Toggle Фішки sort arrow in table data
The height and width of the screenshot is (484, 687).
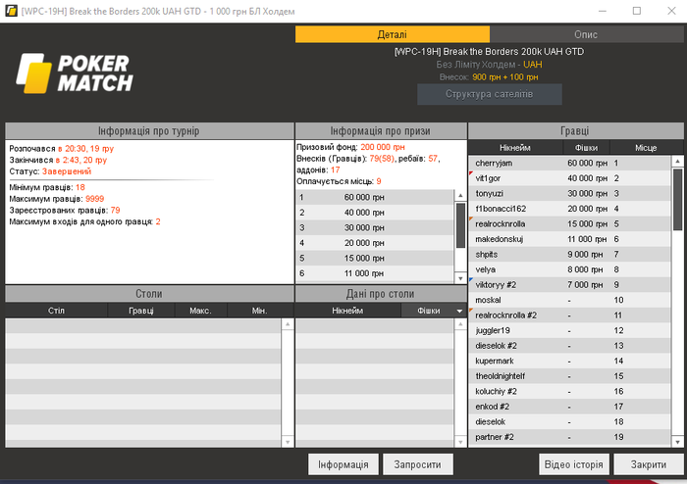click(459, 311)
